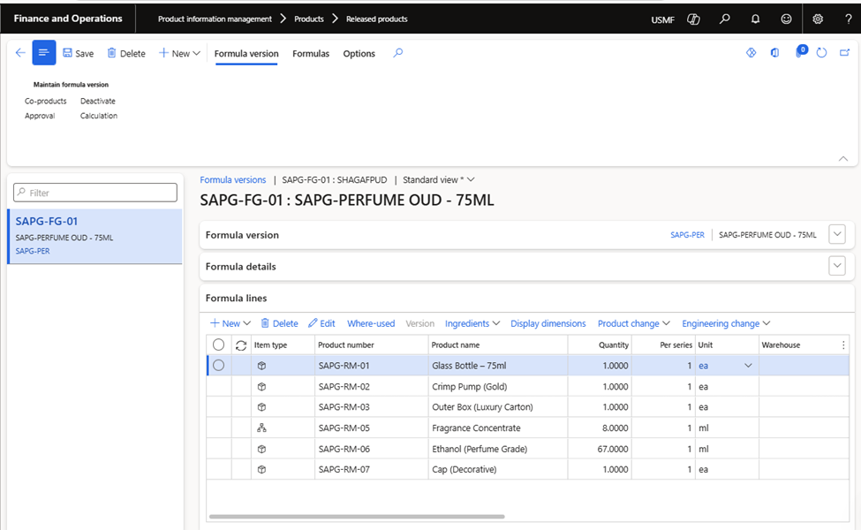Go back with the left arrow icon
Screen dimensions: 861x530
(20, 53)
